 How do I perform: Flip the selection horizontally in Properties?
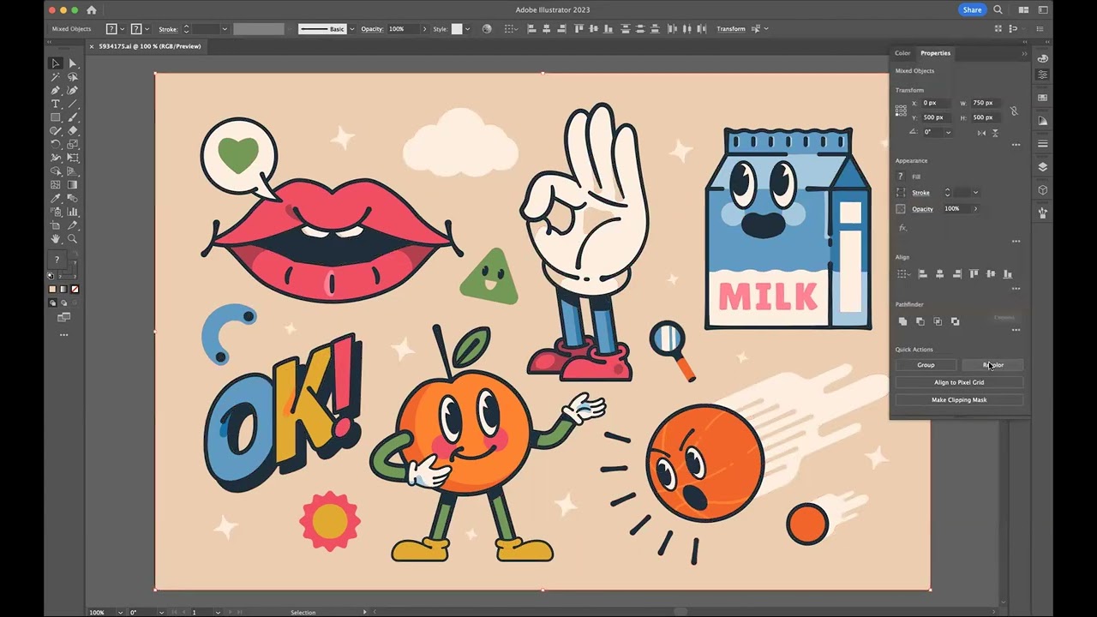pyautogui.click(x=981, y=133)
